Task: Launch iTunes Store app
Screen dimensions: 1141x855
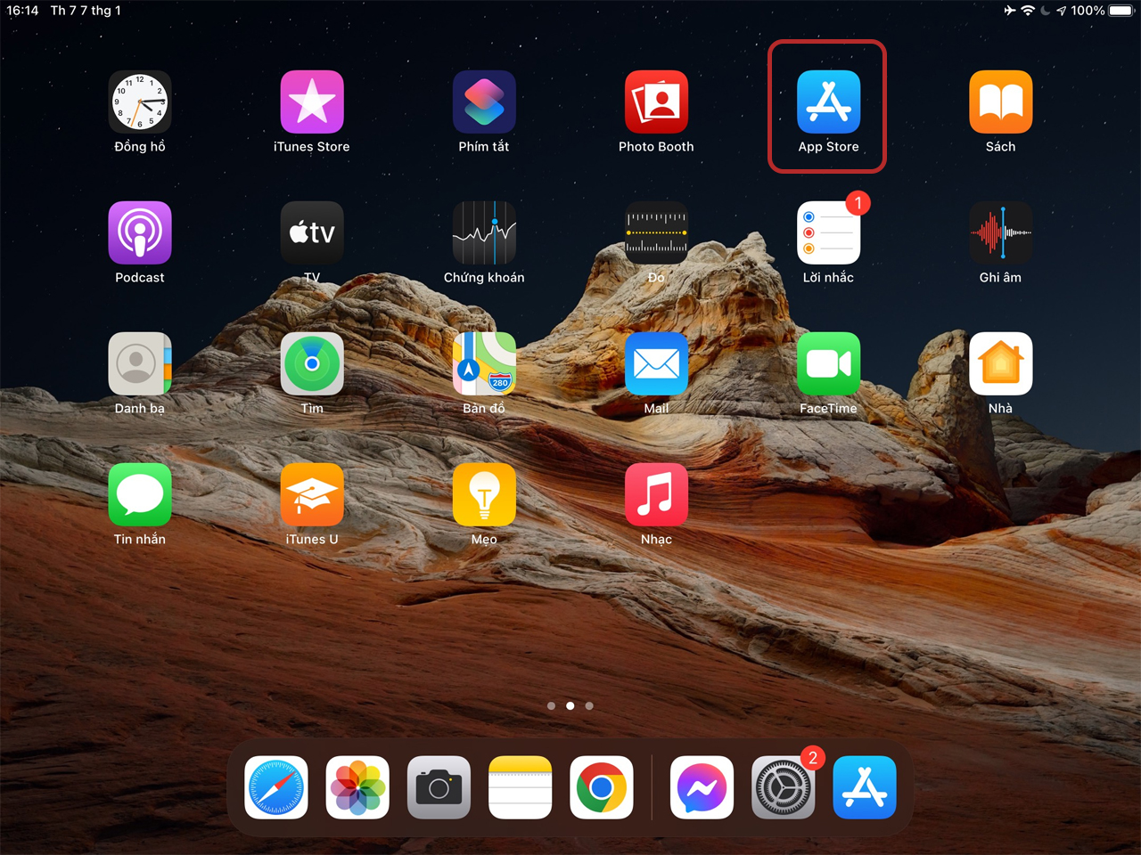Action: click(x=312, y=102)
